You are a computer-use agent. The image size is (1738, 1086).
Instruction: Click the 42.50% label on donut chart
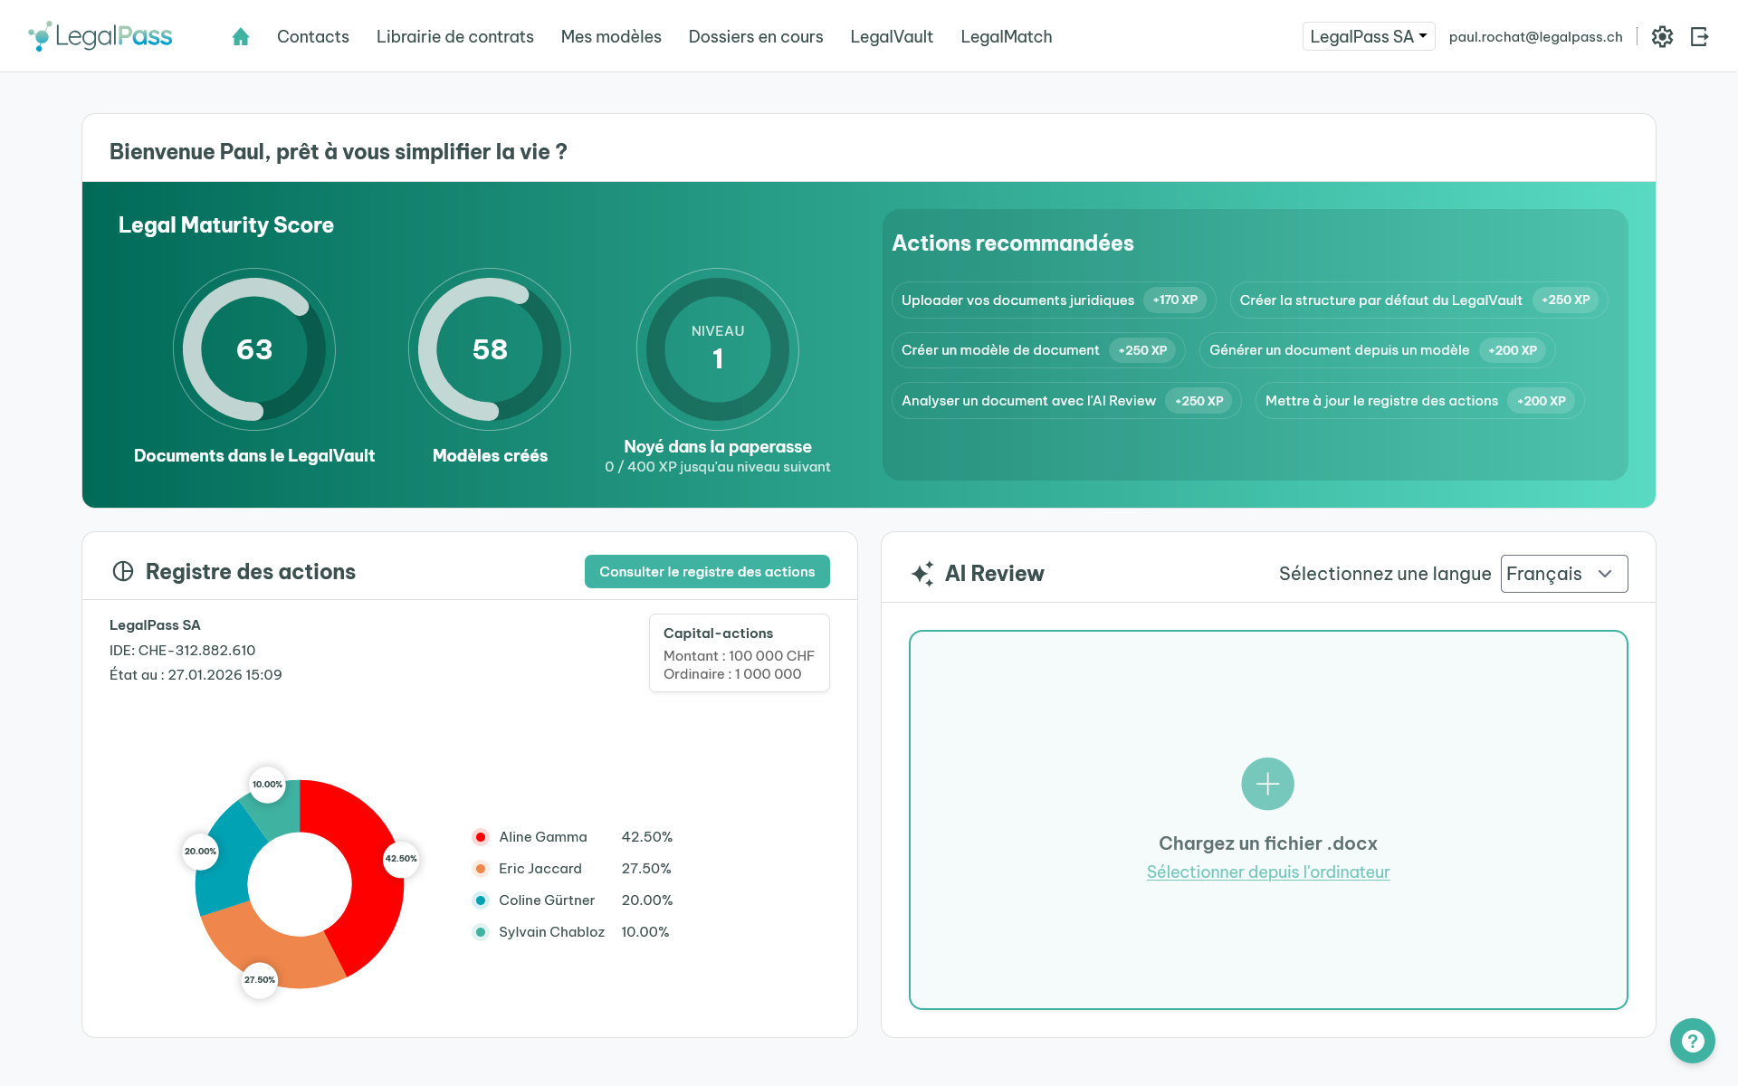(401, 859)
